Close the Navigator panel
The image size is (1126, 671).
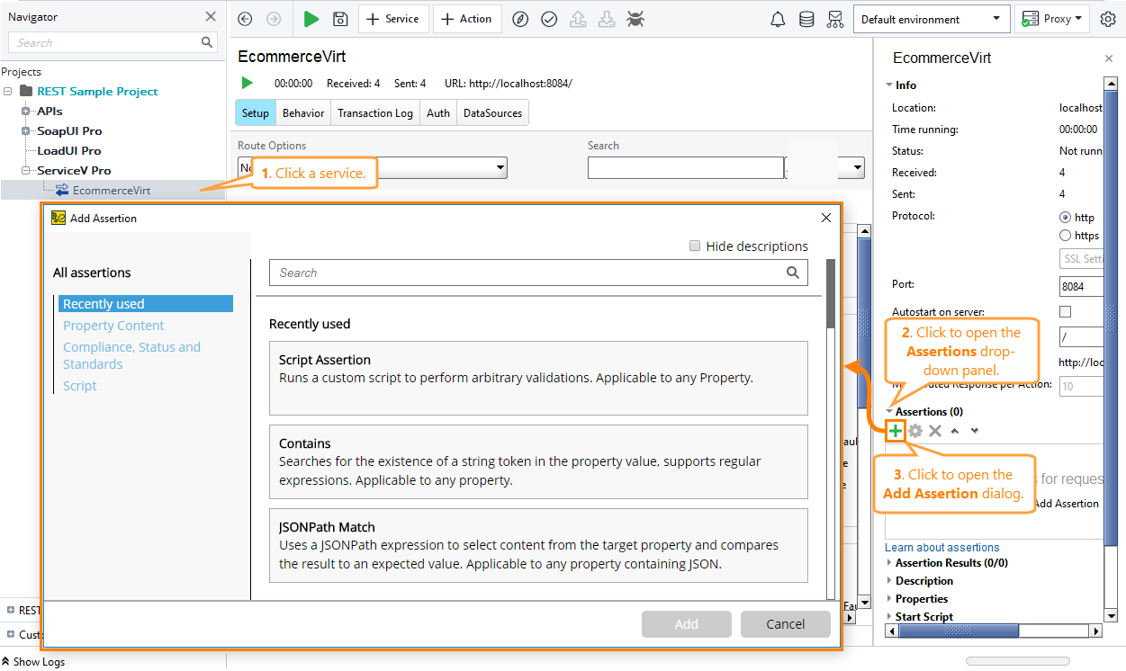pyautogui.click(x=211, y=16)
